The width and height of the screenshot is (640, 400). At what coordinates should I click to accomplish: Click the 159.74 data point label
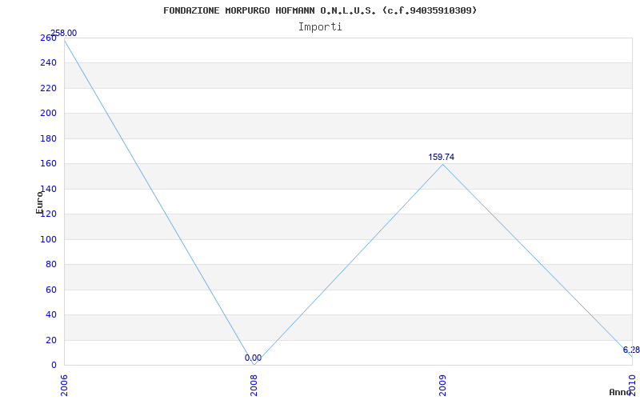tap(442, 157)
